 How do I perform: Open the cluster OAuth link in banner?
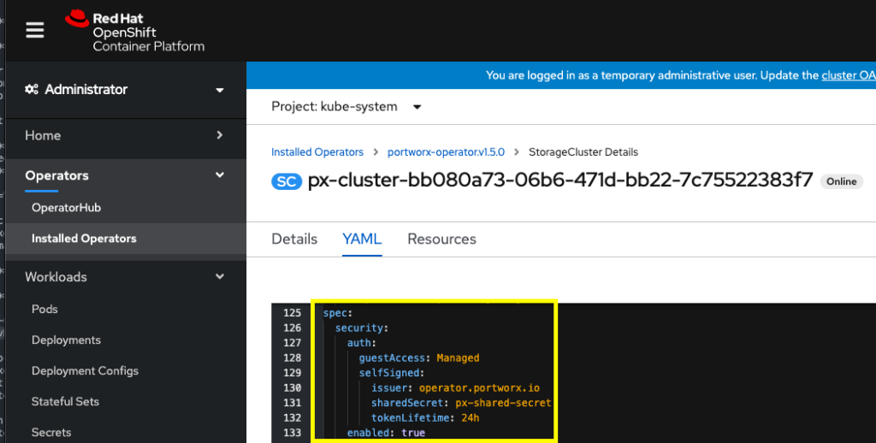pyautogui.click(x=849, y=75)
